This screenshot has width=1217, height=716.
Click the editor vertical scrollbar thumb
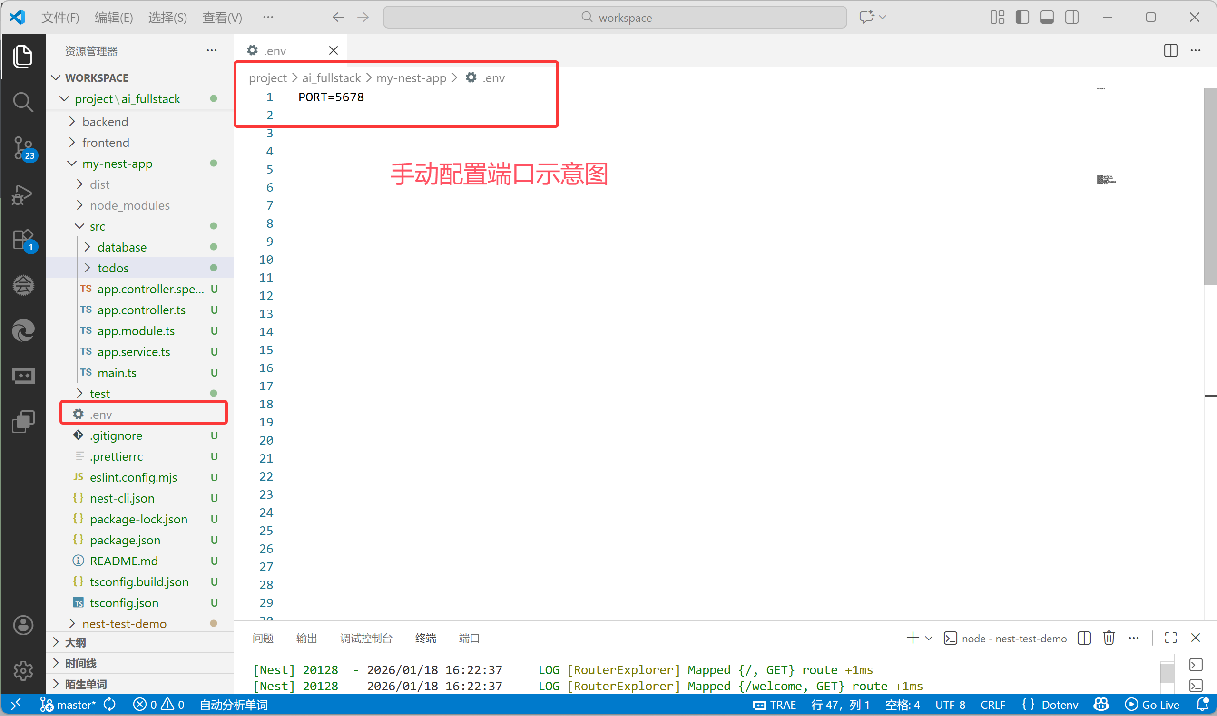click(x=1210, y=186)
